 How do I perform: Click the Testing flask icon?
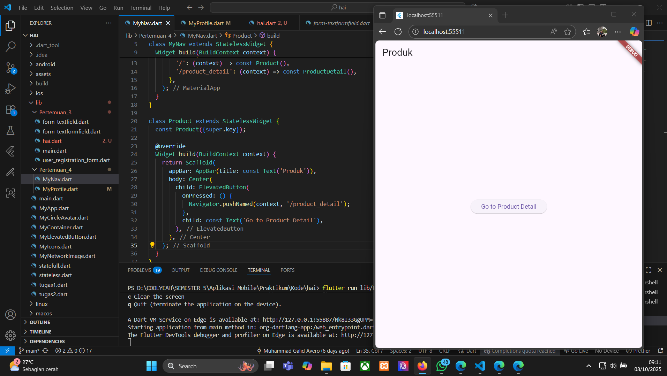[10, 130]
